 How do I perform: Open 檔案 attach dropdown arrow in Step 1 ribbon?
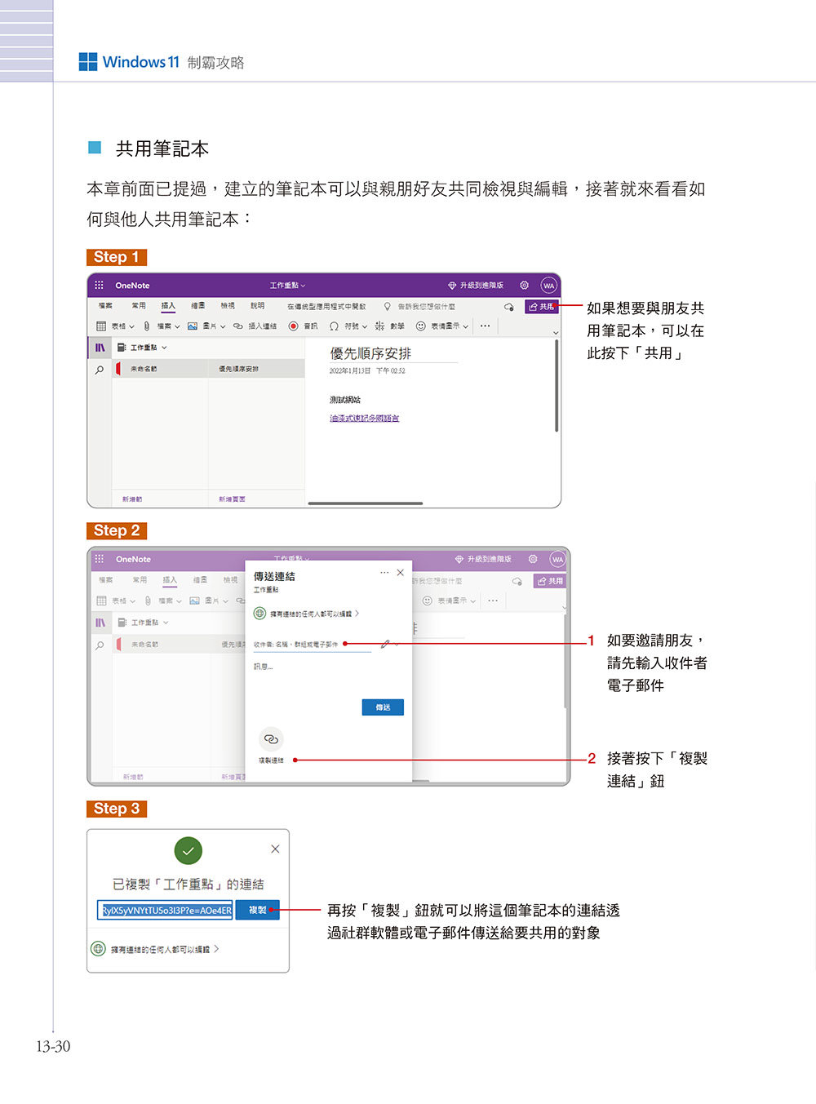point(177,326)
